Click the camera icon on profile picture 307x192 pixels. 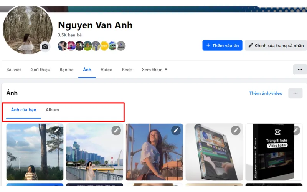[45, 46]
